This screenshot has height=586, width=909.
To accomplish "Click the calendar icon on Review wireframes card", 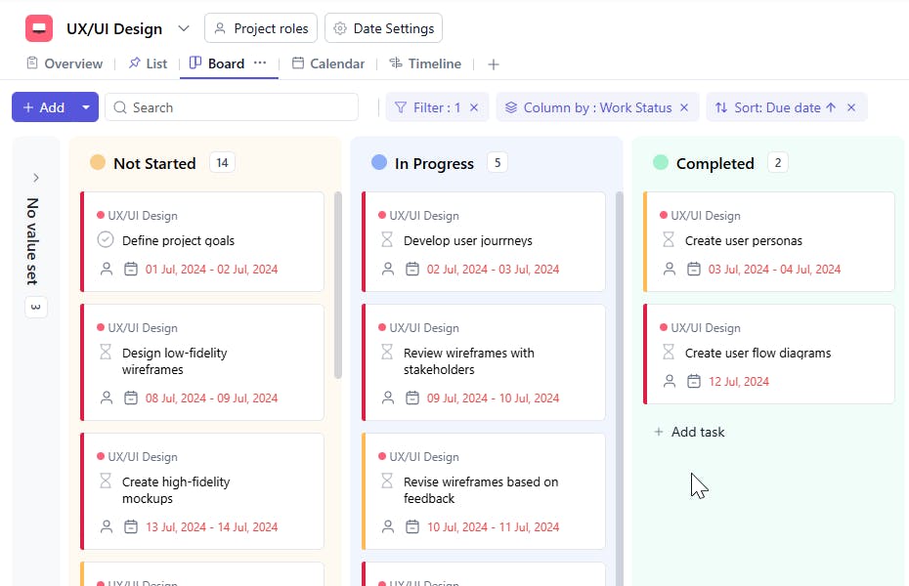I will pyautogui.click(x=412, y=398).
